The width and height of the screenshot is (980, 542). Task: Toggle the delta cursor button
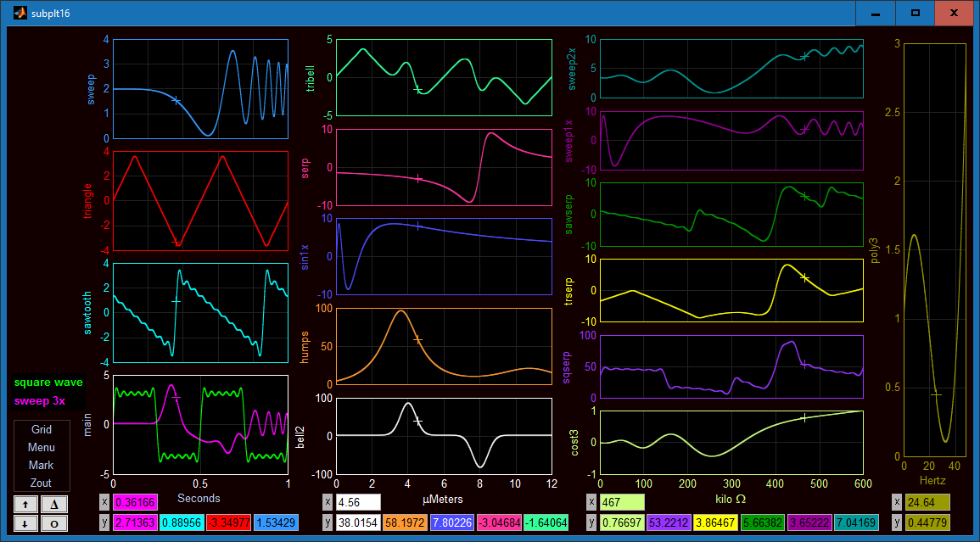54,504
